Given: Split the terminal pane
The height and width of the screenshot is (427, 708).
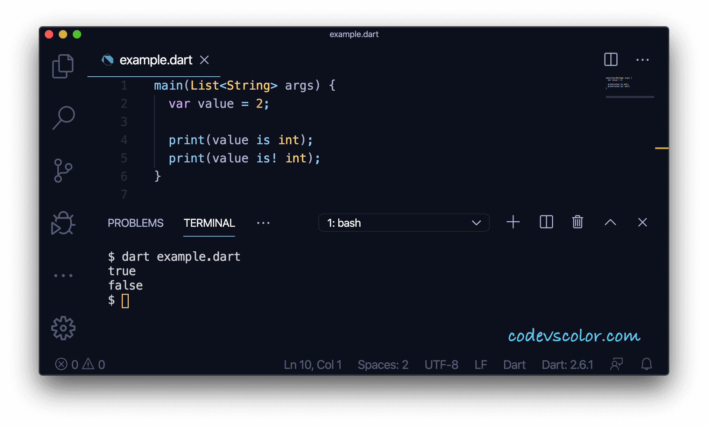Looking at the screenshot, I should coord(546,222).
